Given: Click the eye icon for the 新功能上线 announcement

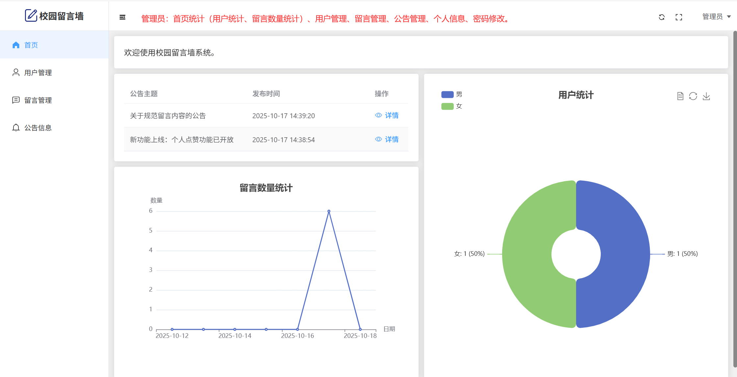Looking at the screenshot, I should click(x=378, y=139).
